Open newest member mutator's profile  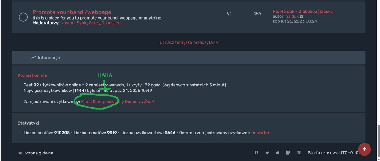261,133
